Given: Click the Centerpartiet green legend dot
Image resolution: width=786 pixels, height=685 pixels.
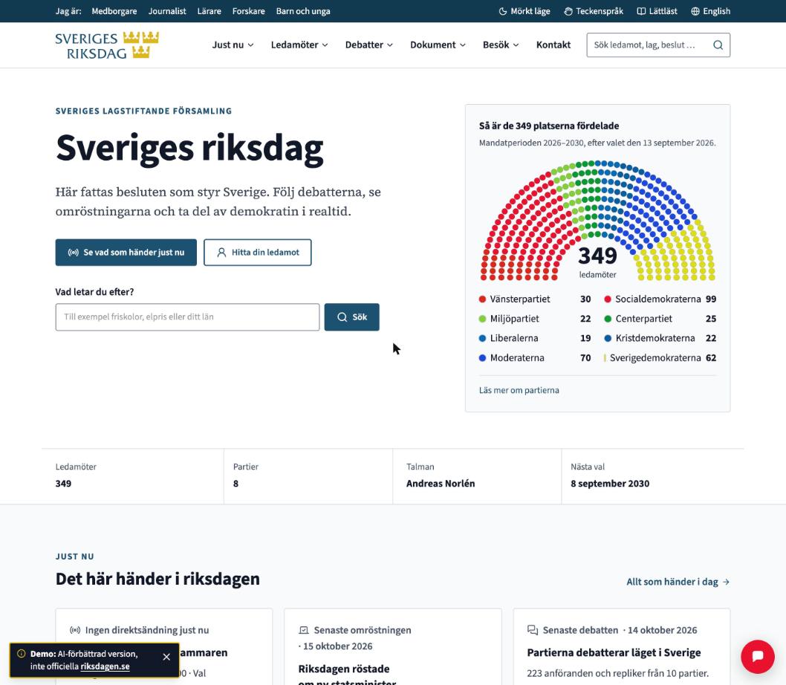Looking at the screenshot, I should (608, 319).
